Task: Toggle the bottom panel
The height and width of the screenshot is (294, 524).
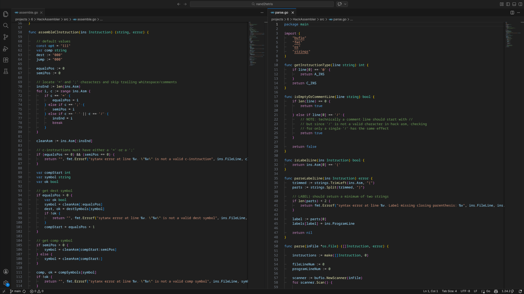Action: pyautogui.click(x=514, y=4)
